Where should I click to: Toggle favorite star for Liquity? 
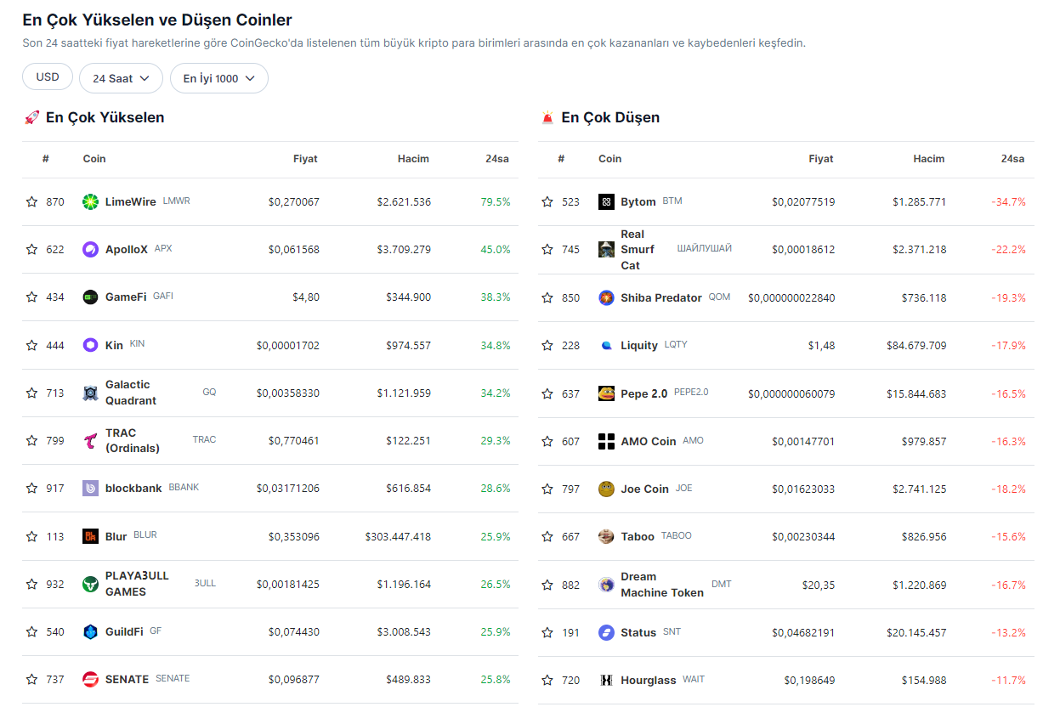[x=547, y=345]
